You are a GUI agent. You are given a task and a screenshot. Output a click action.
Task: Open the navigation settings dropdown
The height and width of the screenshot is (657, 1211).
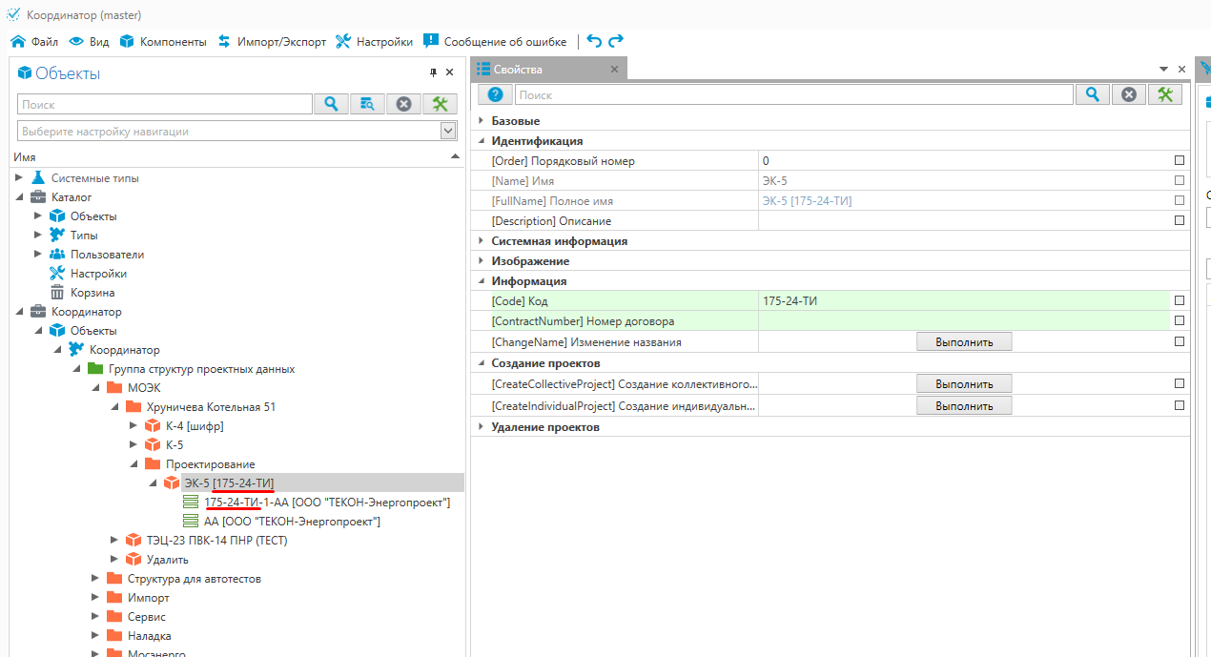click(x=448, y=132)
